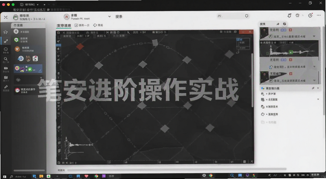Viewport: 326px width, 179px height.
Task: Click the red X badge on the third card
Action: pyautogui.click(x=291, y=74)
